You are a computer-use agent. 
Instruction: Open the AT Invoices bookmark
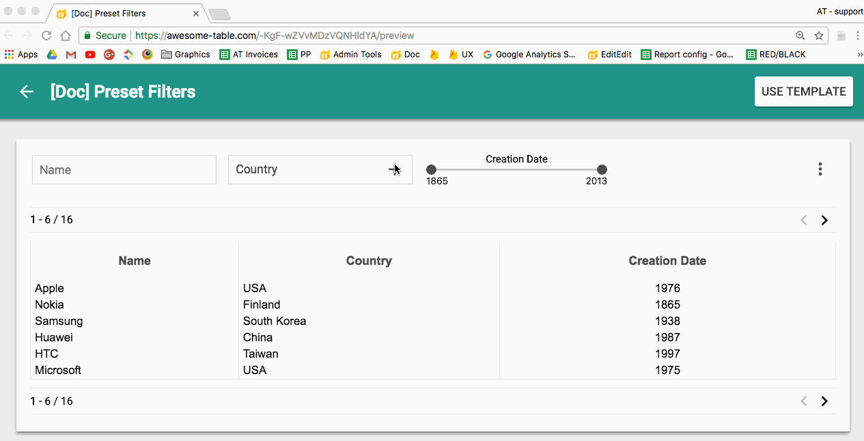[x=249, y=55]
